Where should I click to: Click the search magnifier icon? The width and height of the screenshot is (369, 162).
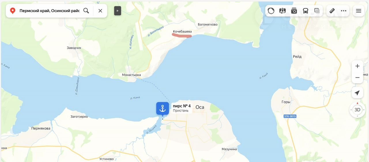(x=86, y=11)
